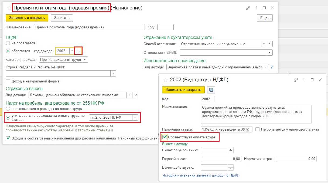
Task: Select НДФЛ облагается option
Action: point(8,51)
